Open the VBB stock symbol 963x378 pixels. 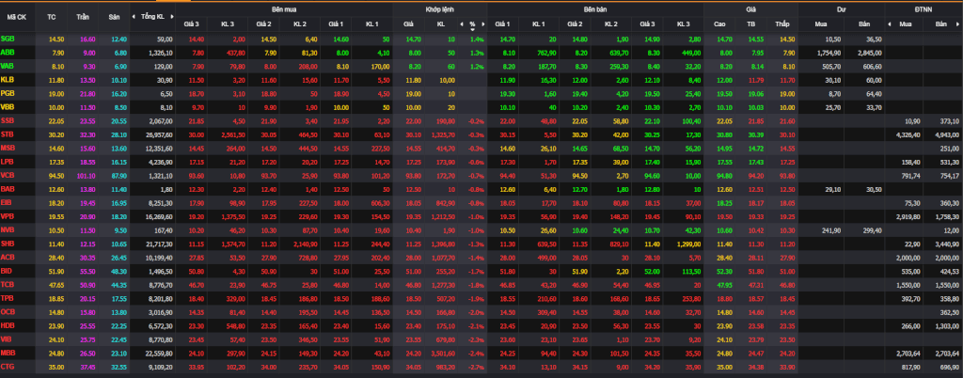click(x=8, y=107)
